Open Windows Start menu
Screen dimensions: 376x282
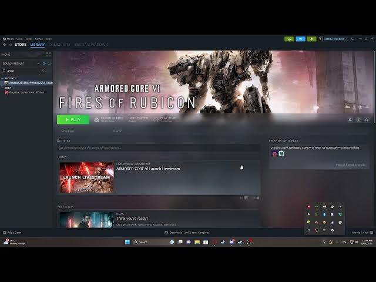pos(127,242)
